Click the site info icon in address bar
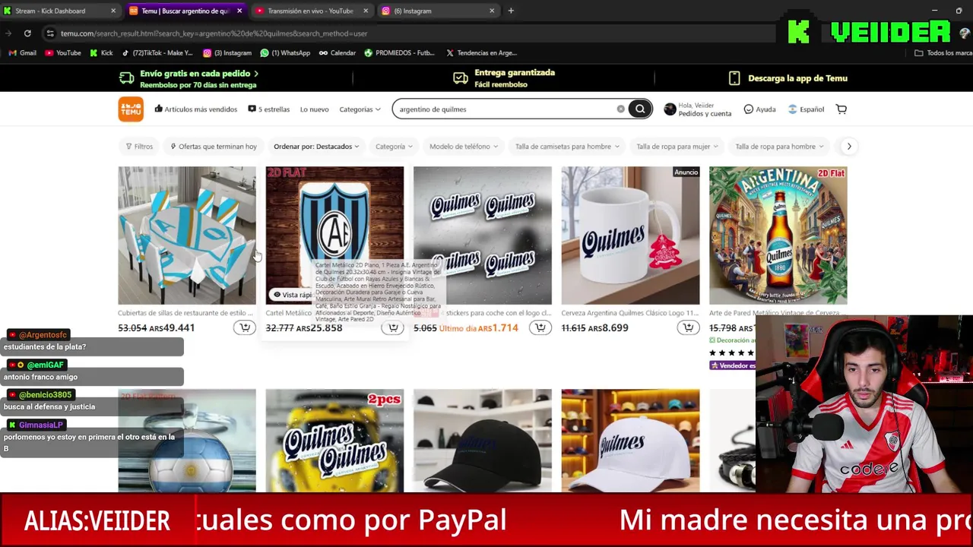The image size is (973, 547). pyautogui.click(x=50, y=33)
